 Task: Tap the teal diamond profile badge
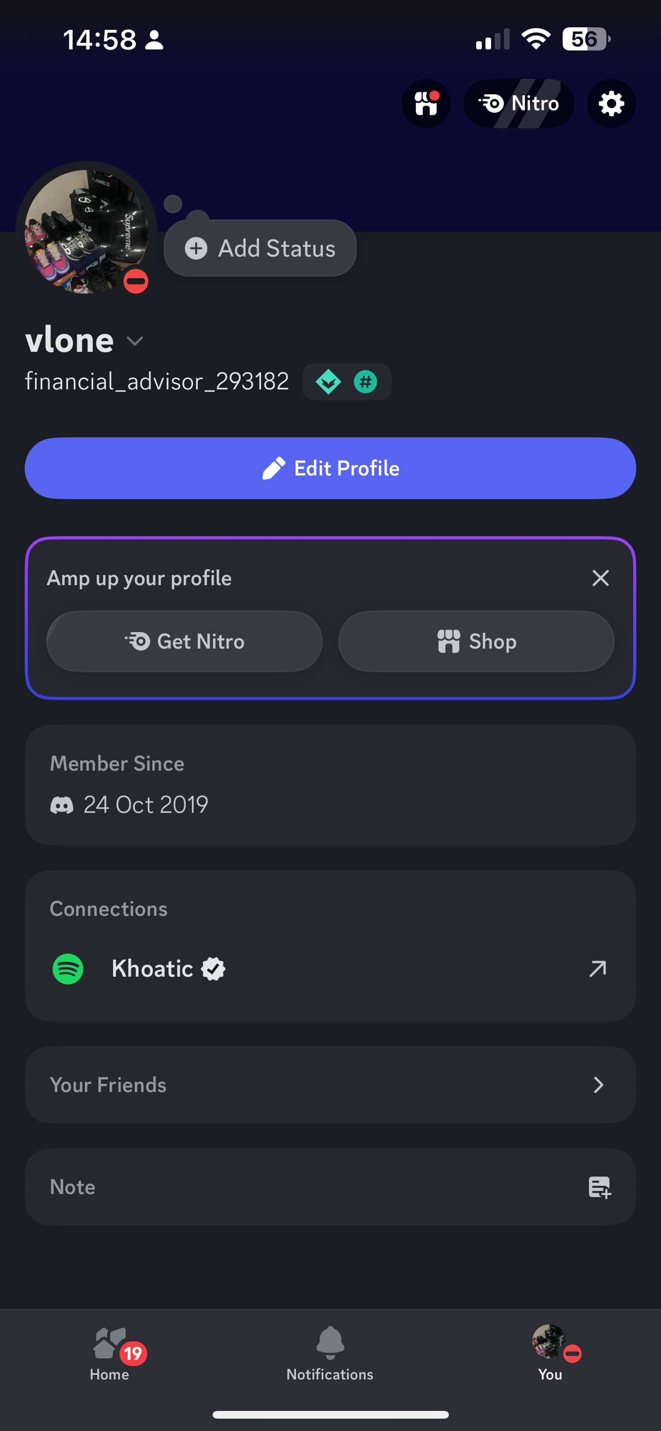[328, 382]
